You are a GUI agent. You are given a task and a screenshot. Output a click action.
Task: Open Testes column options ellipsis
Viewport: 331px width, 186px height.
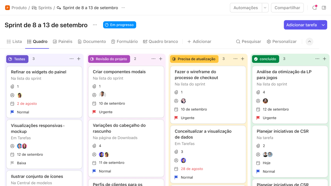(72, 59)
